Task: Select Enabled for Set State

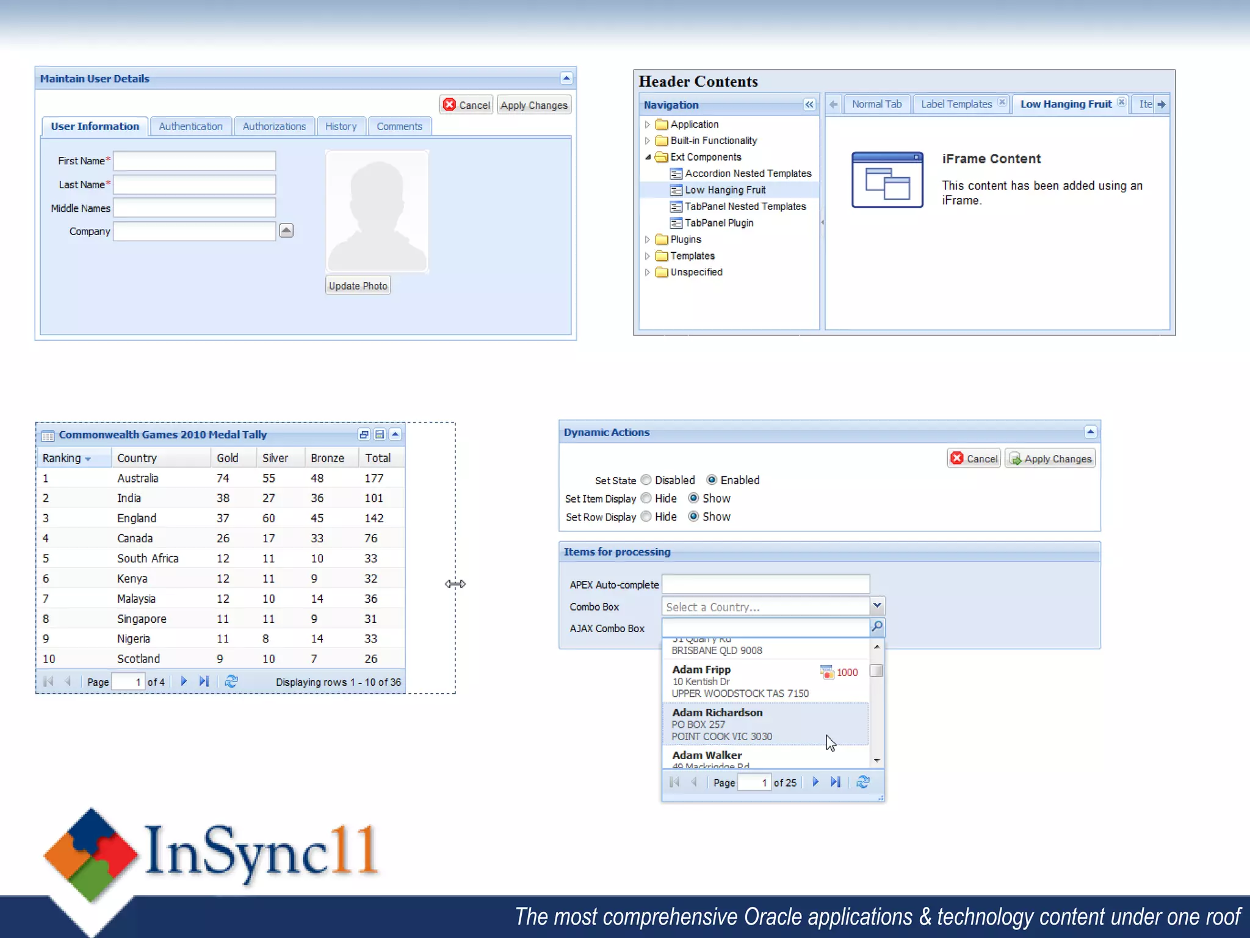Action: tap(712, 480)
